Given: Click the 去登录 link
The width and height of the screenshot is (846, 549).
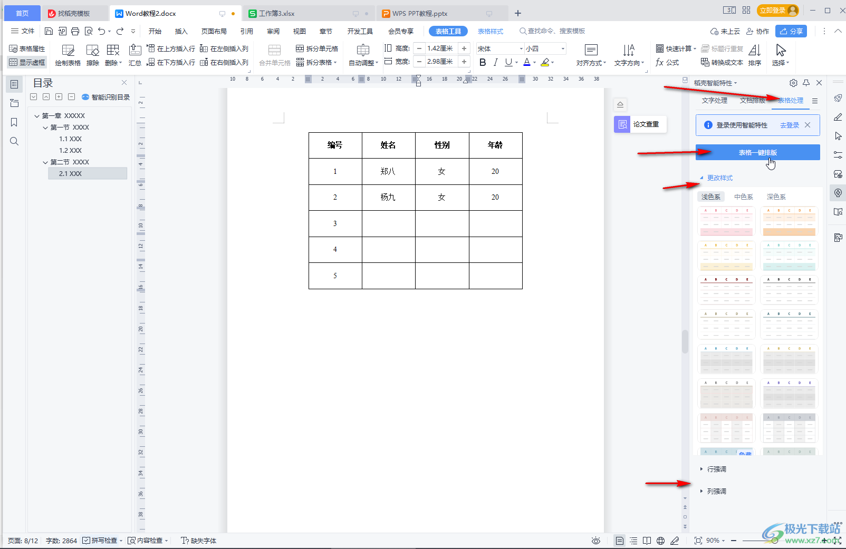Looking at the screenshot, I should click(x=790, y=125).
